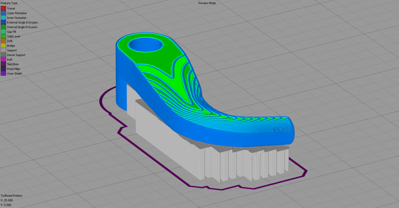This screenshot has width=399, height=208.
Task: Click the Prime Pillar color swatch
Action: 3,69
